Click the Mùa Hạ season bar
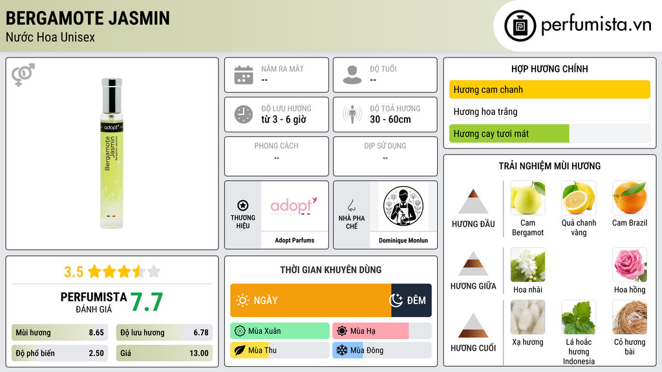 [x=382, y=331]
